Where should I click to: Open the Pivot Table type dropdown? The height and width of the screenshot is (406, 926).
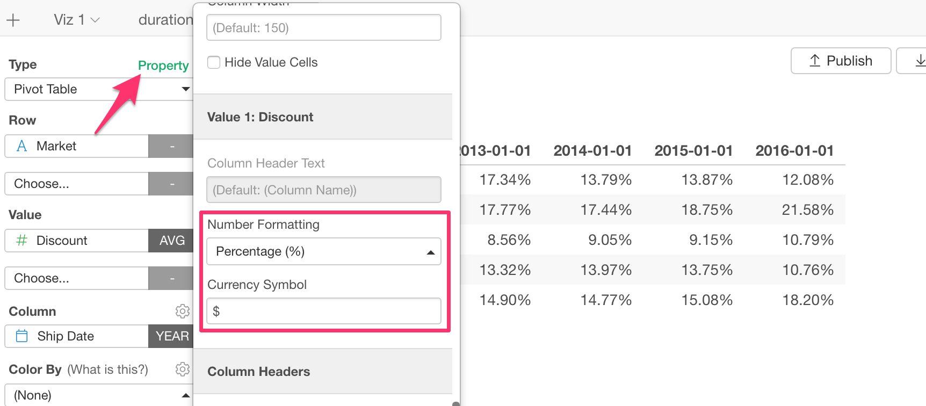(99, 89)
